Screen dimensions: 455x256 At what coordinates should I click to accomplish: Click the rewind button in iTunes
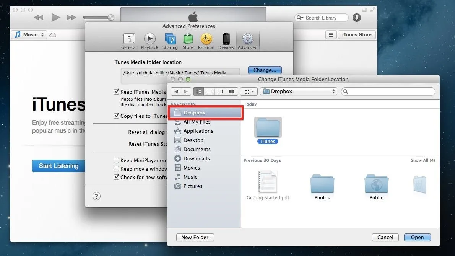pos(39,18)
